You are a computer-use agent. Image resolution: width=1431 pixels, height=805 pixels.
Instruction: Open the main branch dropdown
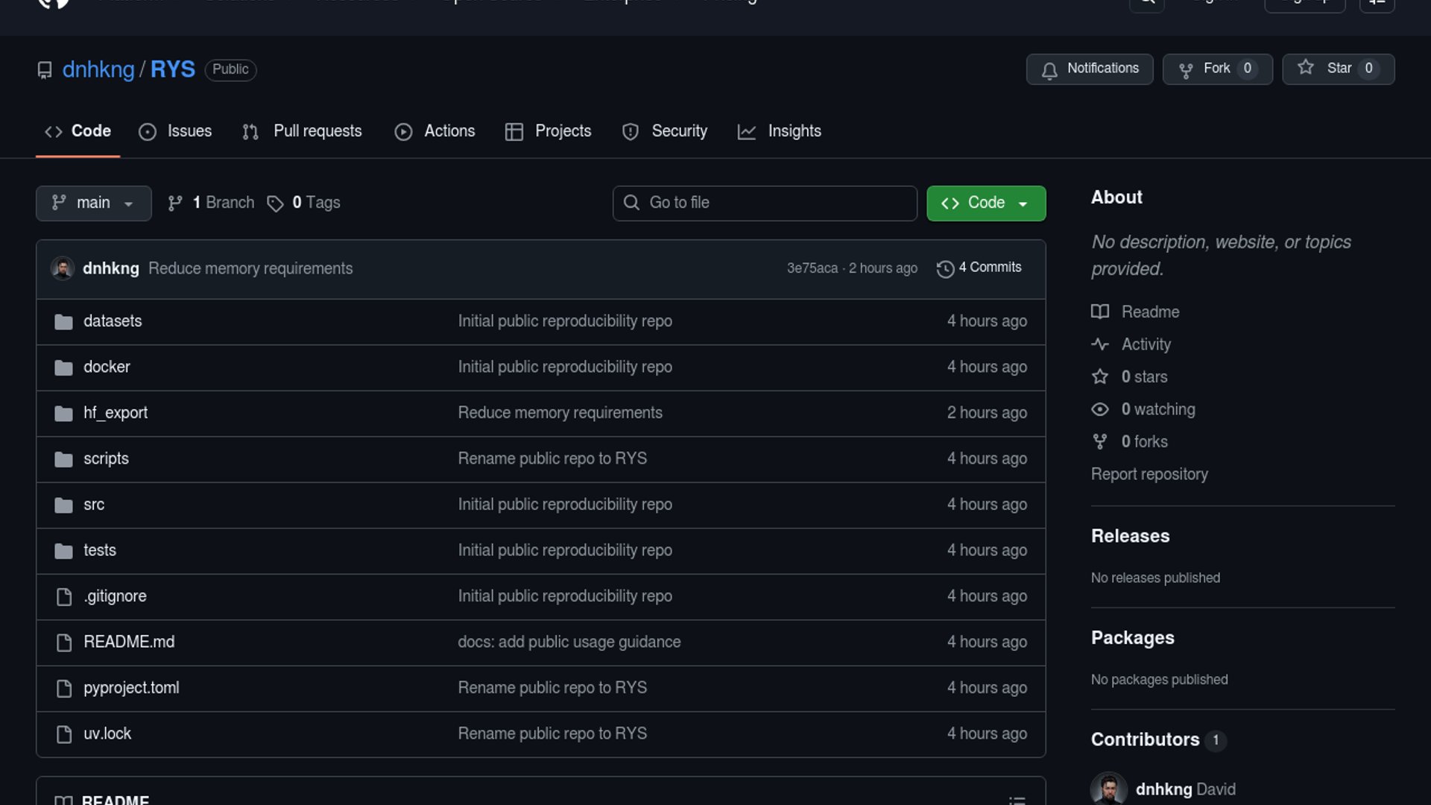click(93, 203)
